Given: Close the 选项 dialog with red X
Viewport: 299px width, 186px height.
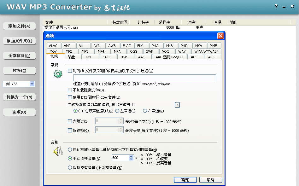Looking at the screenshot, I should coord(220,36).
